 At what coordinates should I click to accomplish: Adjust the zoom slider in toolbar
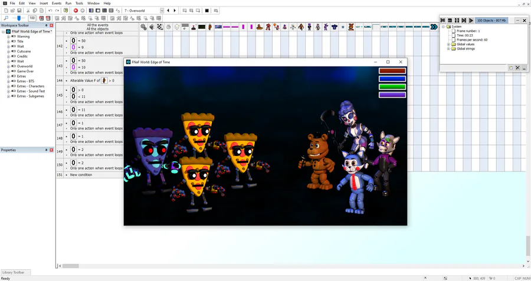19,18
